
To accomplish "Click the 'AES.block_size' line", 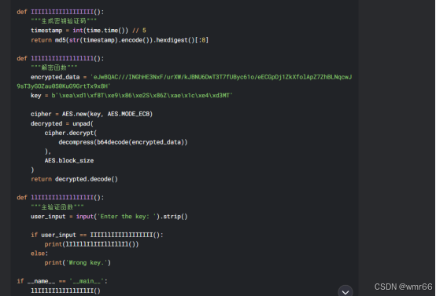I will (x=69, y=160).
